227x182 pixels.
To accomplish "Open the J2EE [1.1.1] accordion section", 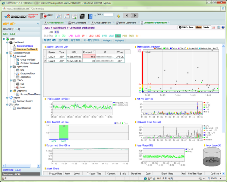I will [x=21, y=34].
